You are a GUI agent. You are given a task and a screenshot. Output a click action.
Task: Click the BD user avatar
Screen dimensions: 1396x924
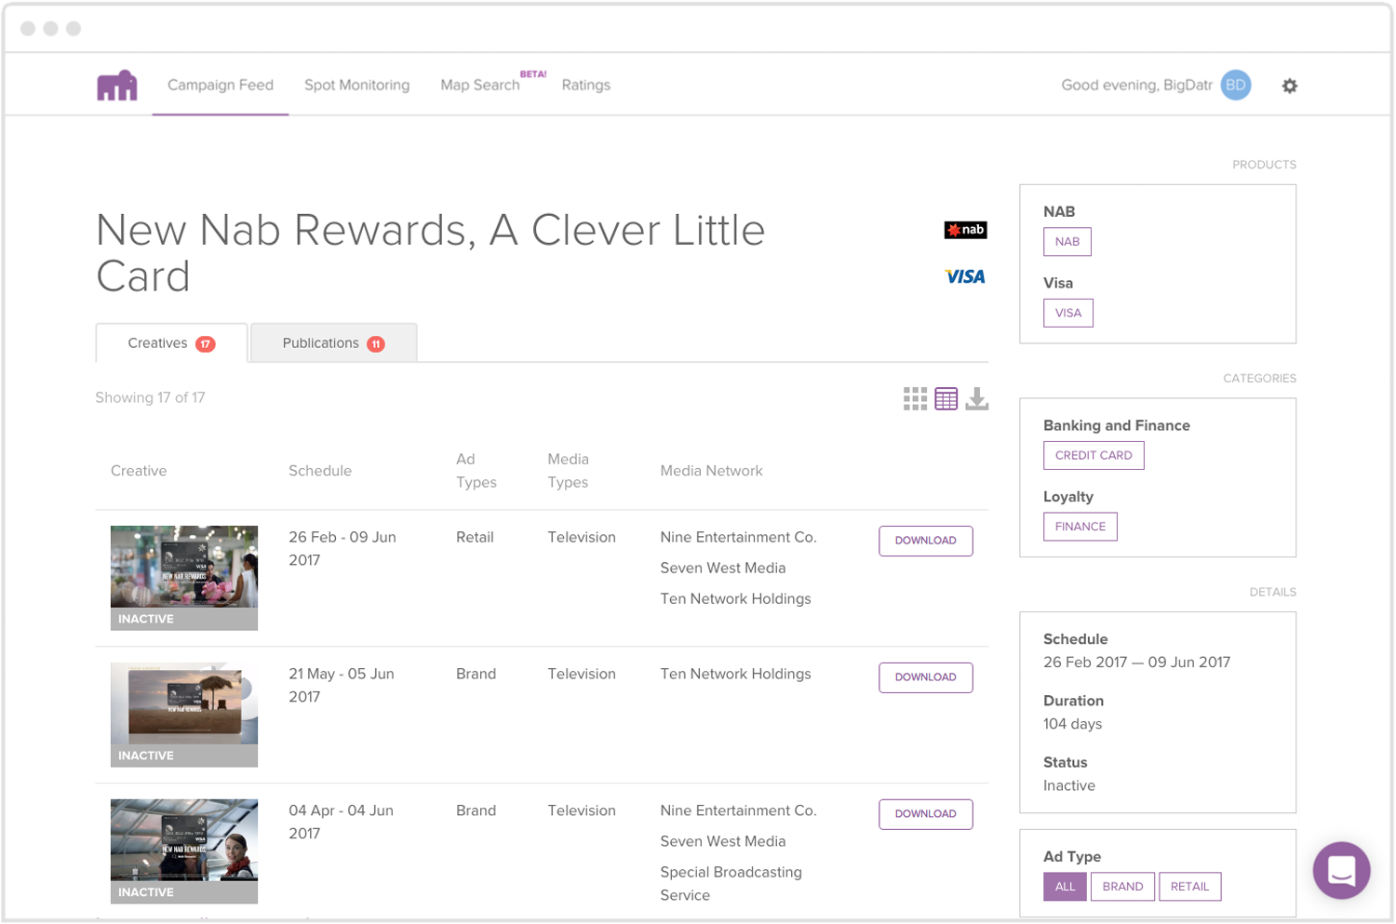[1236, 85]
